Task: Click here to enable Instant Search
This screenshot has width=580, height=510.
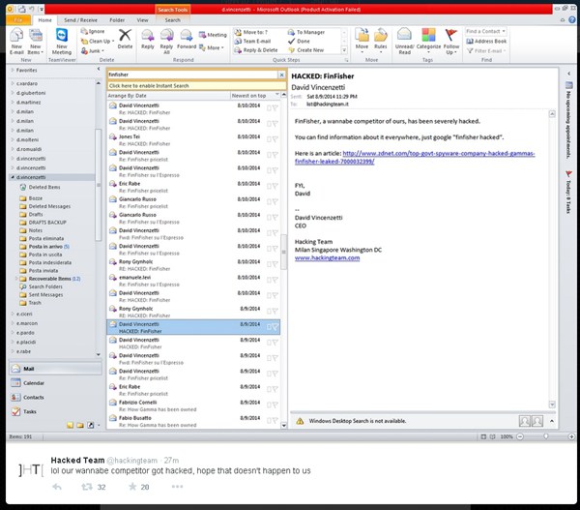Action: pyautogui.click(x=196, y=85)
